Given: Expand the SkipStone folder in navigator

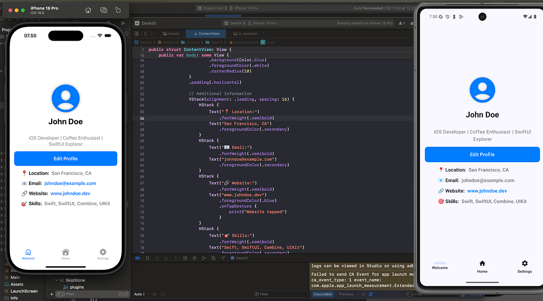Looking at the screenshot, I should (57, 280).
